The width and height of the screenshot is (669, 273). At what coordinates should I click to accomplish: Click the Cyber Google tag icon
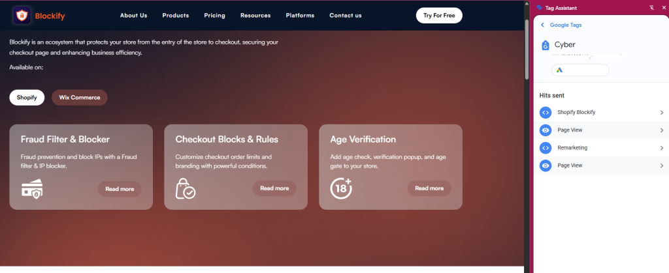pos(546,45)
